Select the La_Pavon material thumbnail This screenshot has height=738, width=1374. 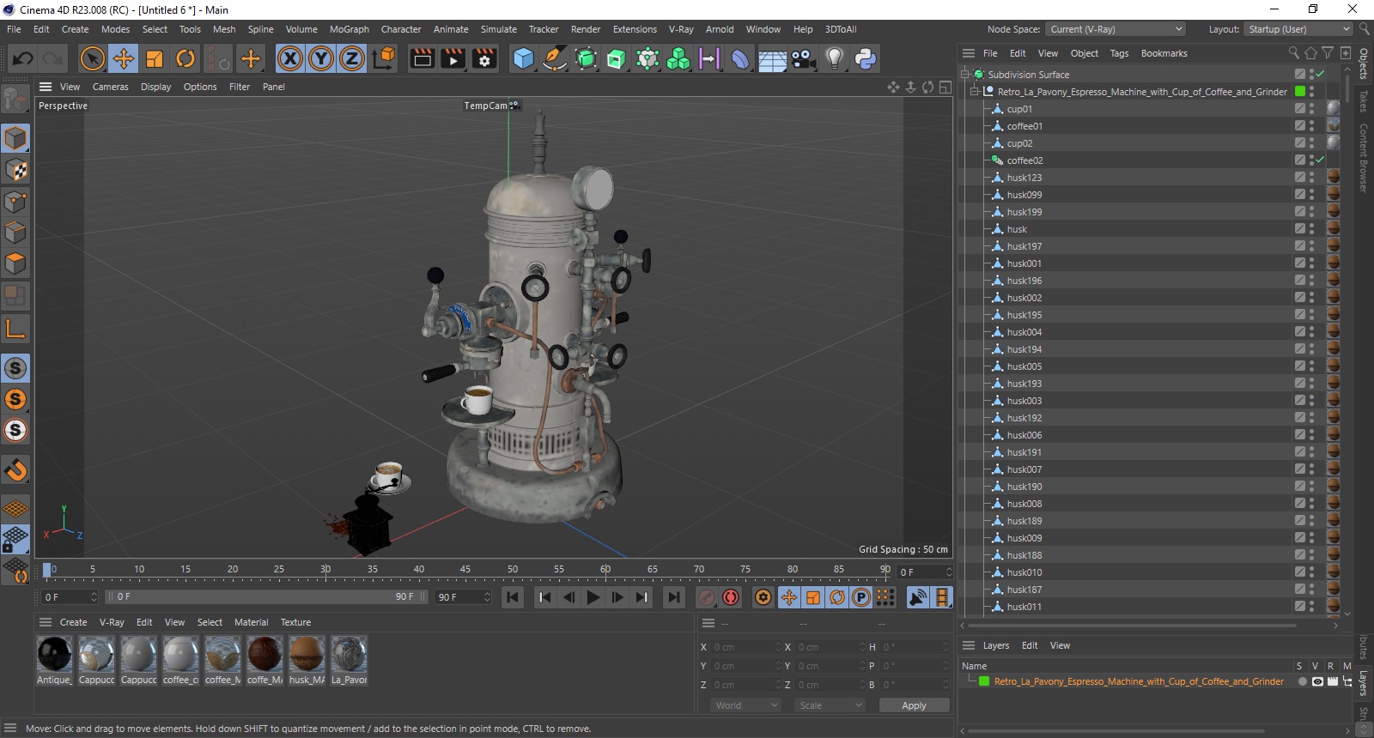pos(349,655)
